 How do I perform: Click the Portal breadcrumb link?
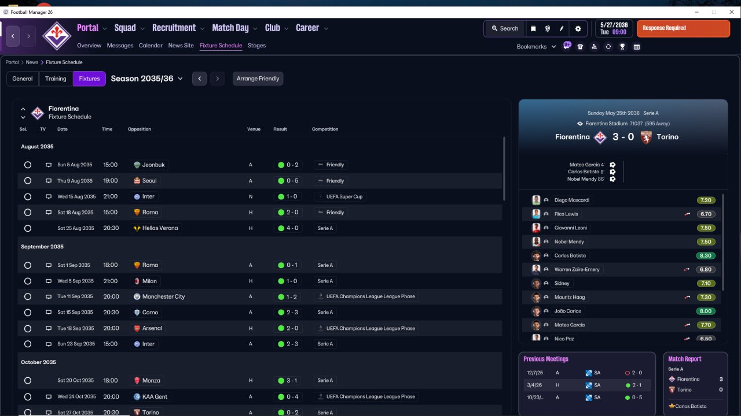click(x=12, y=62)
